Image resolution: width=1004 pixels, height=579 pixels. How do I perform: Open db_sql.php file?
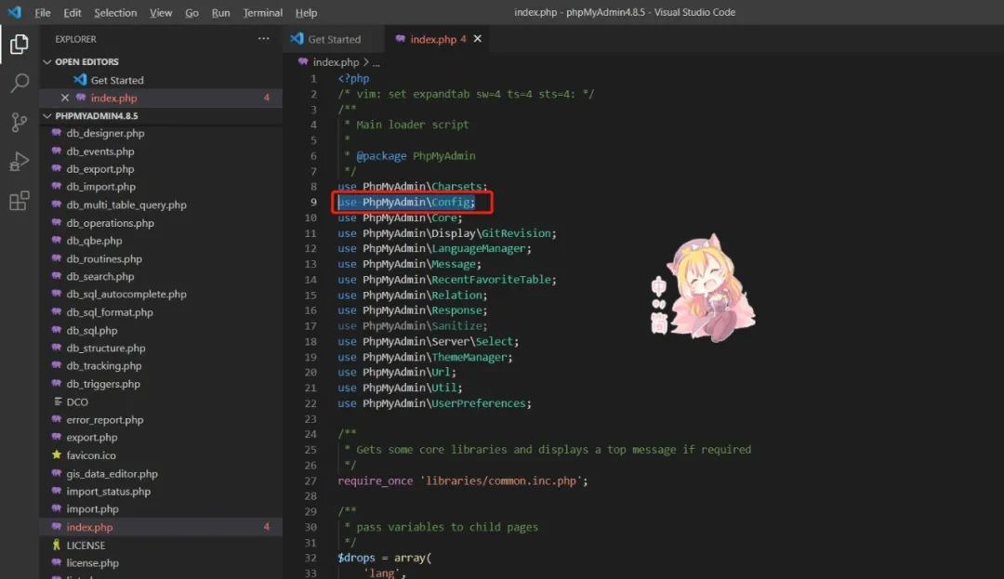click(x=91, y=331)
